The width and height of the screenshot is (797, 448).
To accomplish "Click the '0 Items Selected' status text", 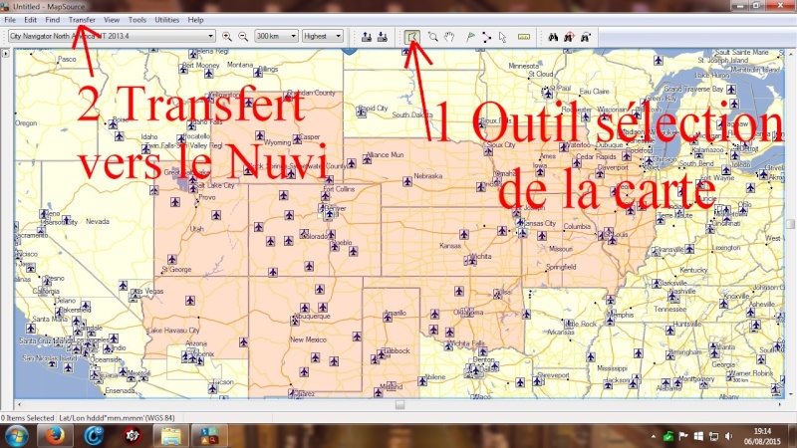I will tap(28, 418).
